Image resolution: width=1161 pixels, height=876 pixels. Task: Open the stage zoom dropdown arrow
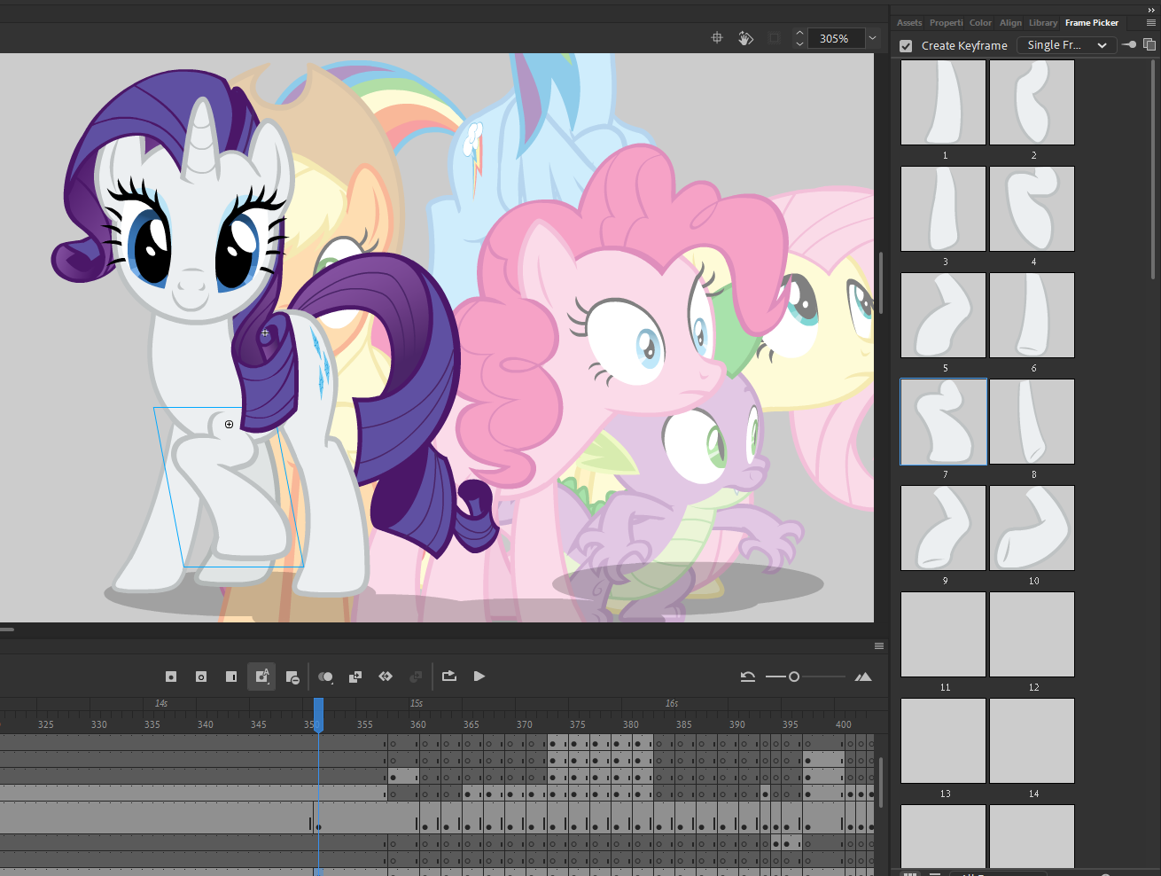(872, 38)
